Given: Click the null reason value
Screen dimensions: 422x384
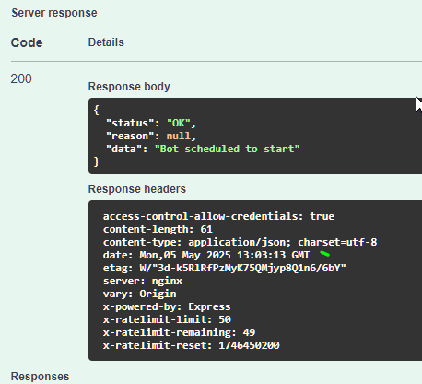Looking at the screenshot, I should (x=178, y=136).
